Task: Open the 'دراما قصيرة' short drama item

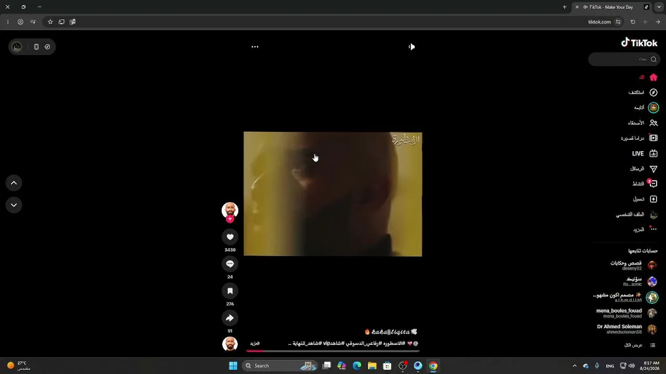Action: [x=633, y=138]
